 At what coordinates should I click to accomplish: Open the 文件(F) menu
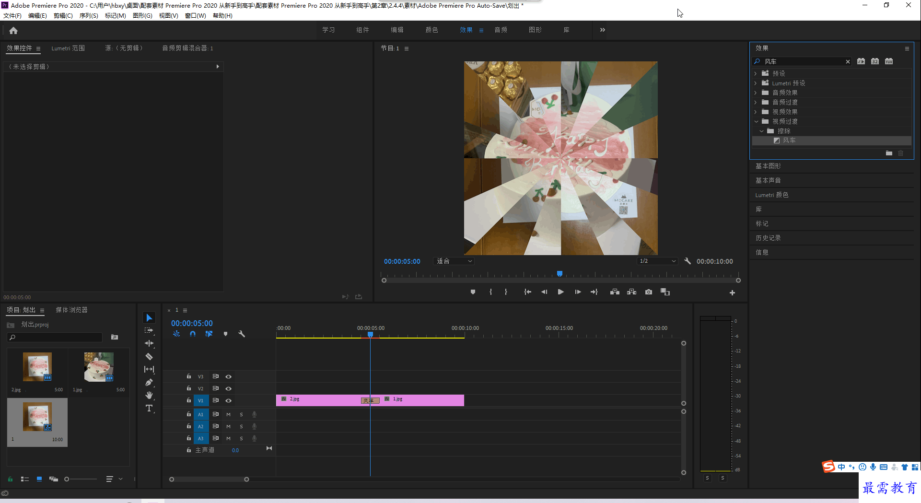[x=12, y=15]
